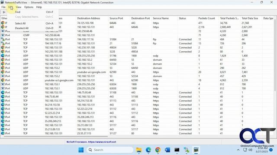Click the volume icon in system tray
The width and height of the screenshot is (277, 155).
click(x=250, y=150)
